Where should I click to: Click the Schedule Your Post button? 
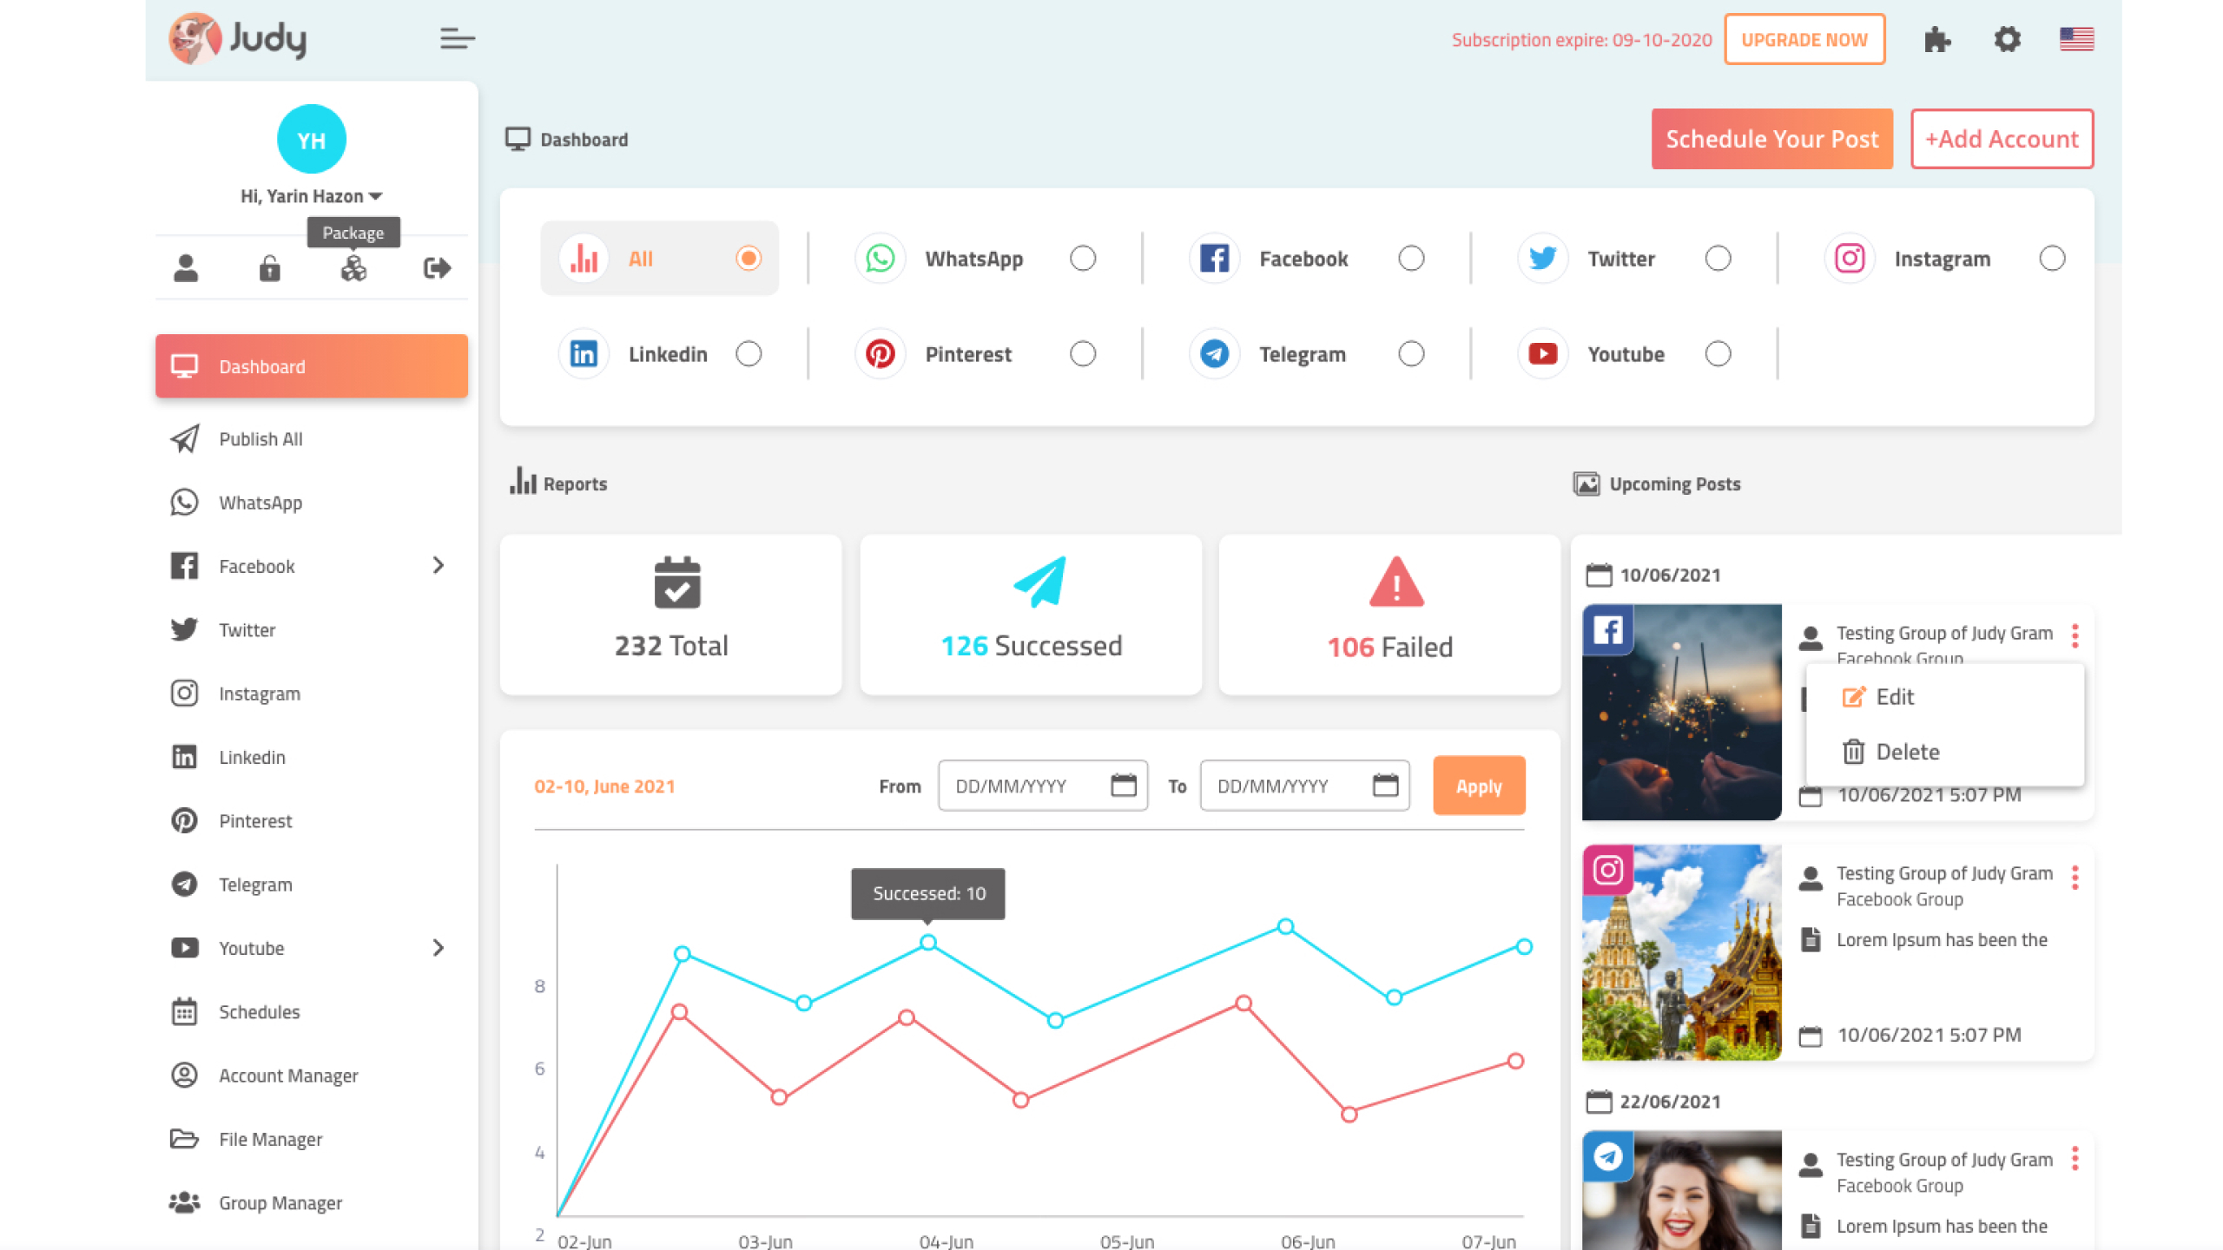(x=1772, y=139)
